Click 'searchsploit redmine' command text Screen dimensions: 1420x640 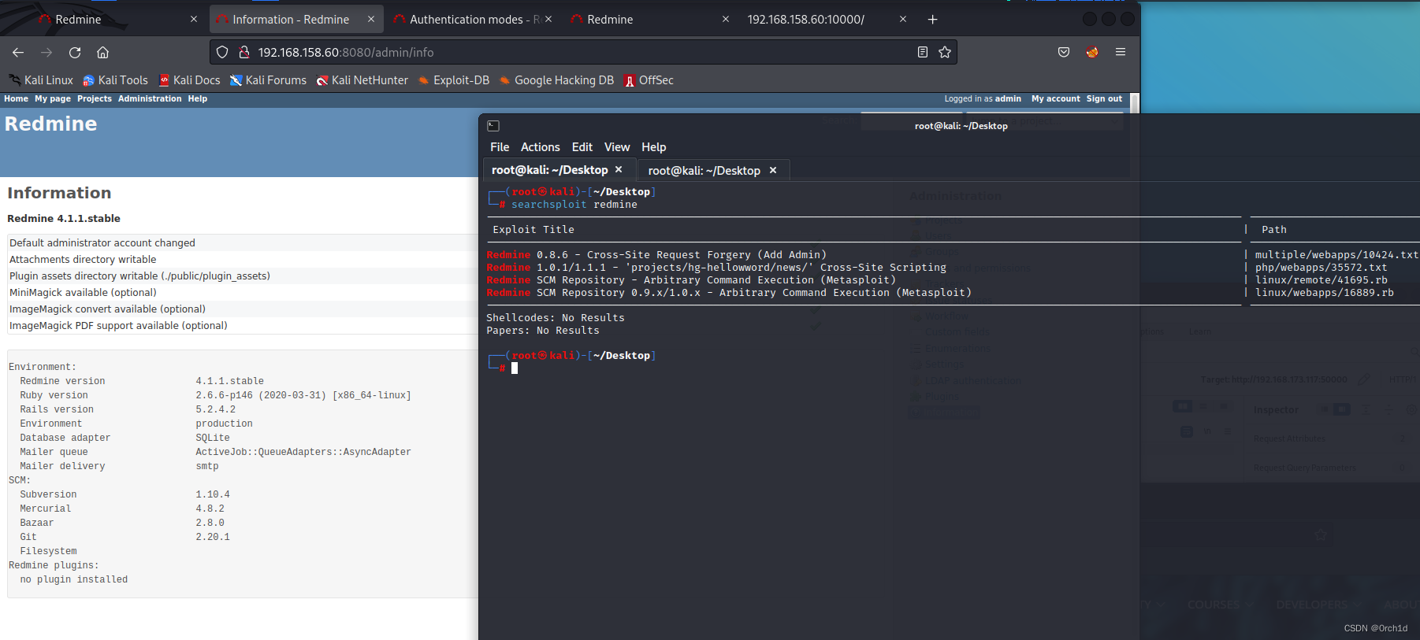click(x=574, y=205)
